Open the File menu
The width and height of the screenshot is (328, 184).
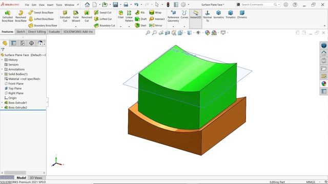pos(27,5)
